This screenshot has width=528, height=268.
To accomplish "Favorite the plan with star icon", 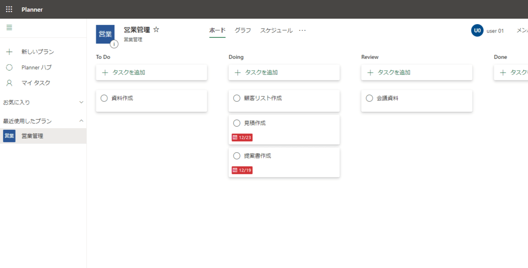I will point(156,30).
